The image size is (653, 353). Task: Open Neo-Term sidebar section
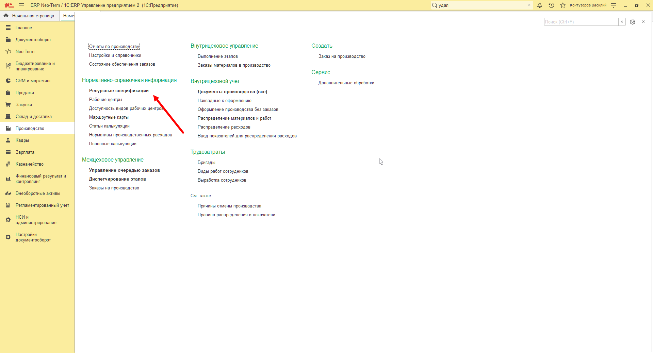pos(37,52)
